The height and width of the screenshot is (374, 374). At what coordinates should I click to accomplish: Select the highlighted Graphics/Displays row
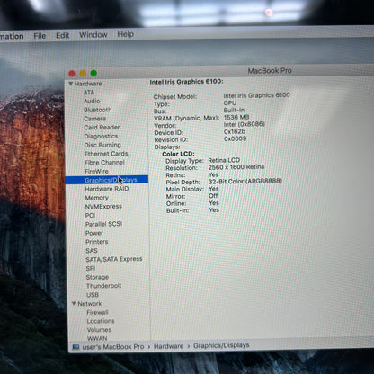point(107,180)
